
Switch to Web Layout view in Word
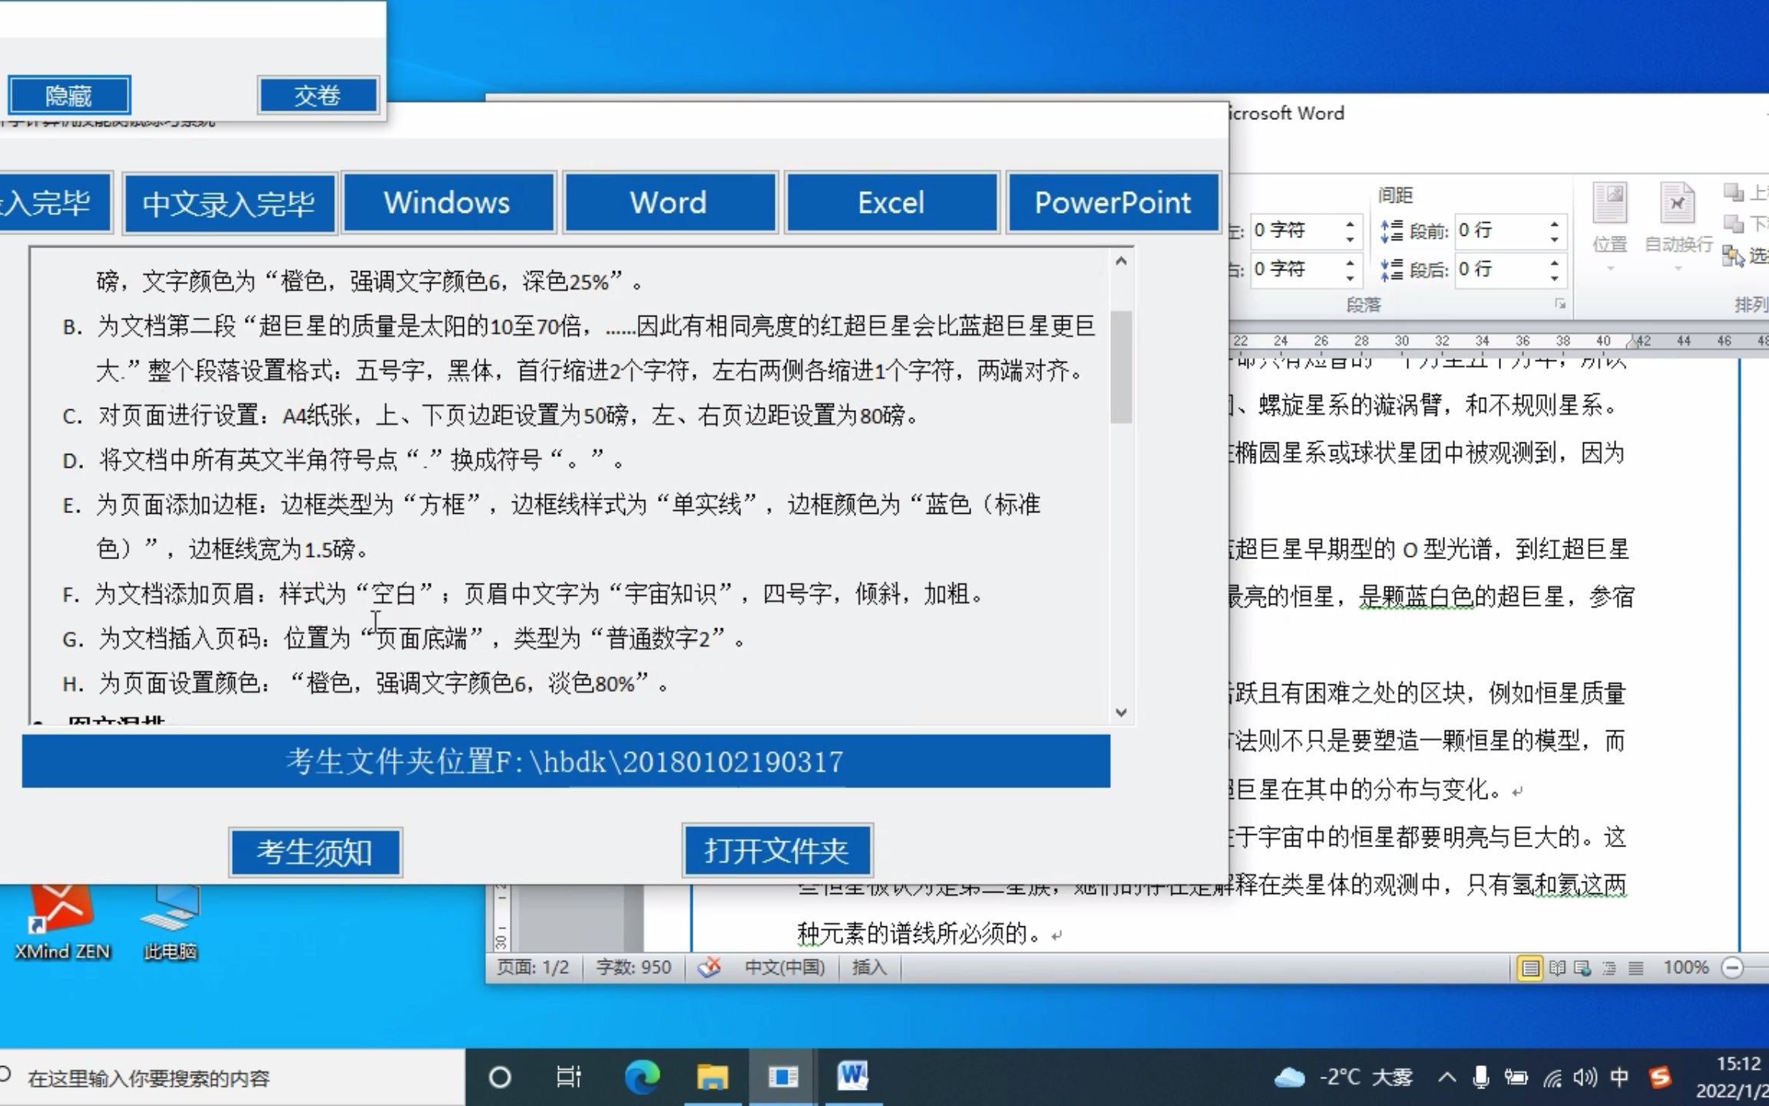[x=1582, y=968]
